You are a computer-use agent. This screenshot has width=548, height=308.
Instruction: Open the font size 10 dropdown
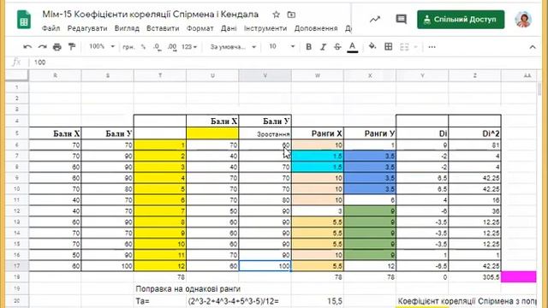click(x=282, y=46)
